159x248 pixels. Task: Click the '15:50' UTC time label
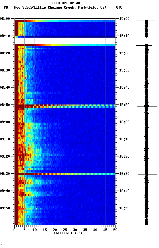coord(124,105)
